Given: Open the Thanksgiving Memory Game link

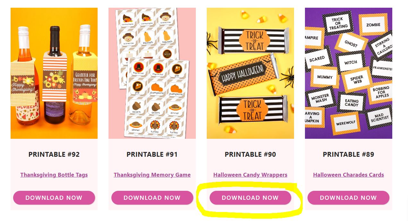Looking at the screenshot, I should click(152, 175).
